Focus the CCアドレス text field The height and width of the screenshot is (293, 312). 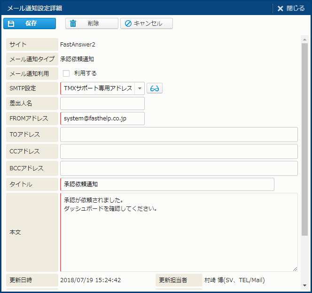click(179, 151)
